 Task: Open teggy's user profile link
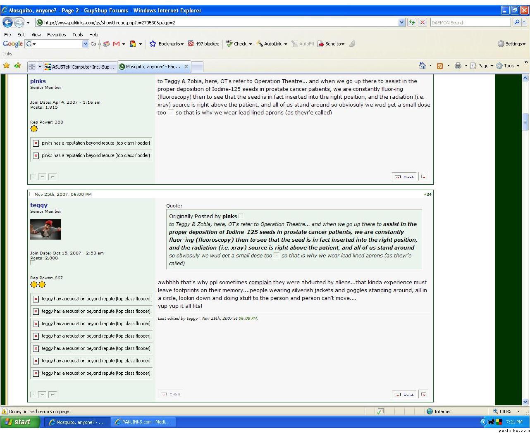[39, 205]
